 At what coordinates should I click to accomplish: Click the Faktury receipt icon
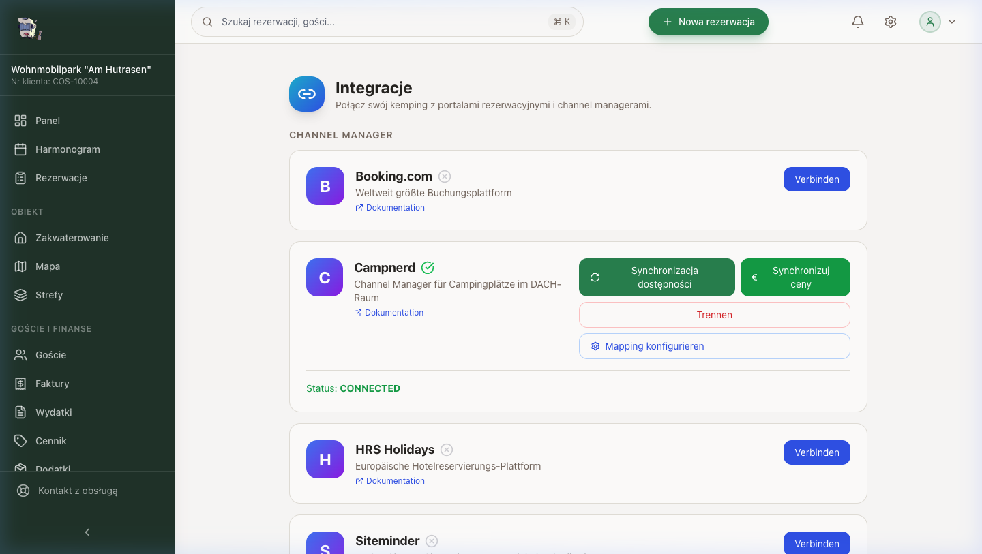(x=20, y=384)
